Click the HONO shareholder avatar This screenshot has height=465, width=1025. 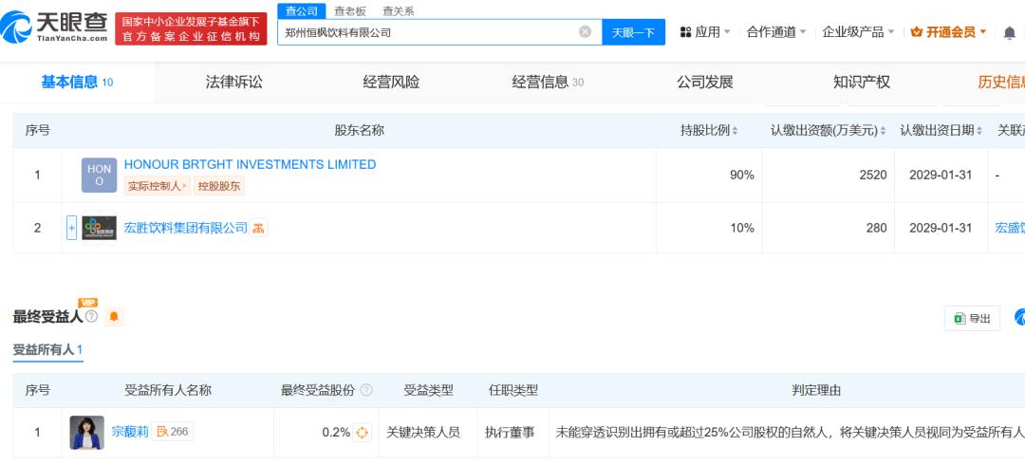pyautogui.click(x=100, y=176)
